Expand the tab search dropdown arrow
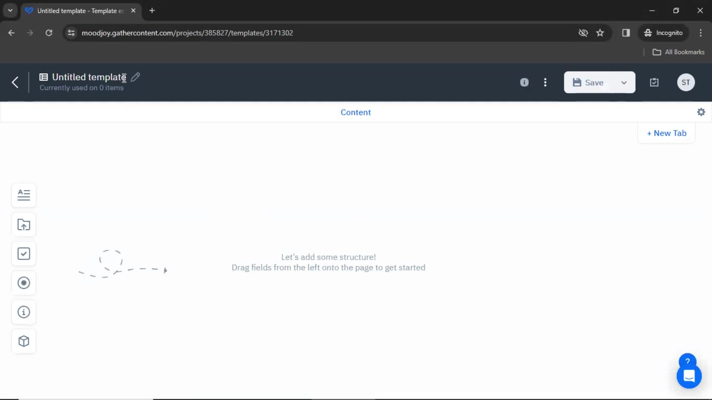The image size is (712, 400). tap(10, 10)
